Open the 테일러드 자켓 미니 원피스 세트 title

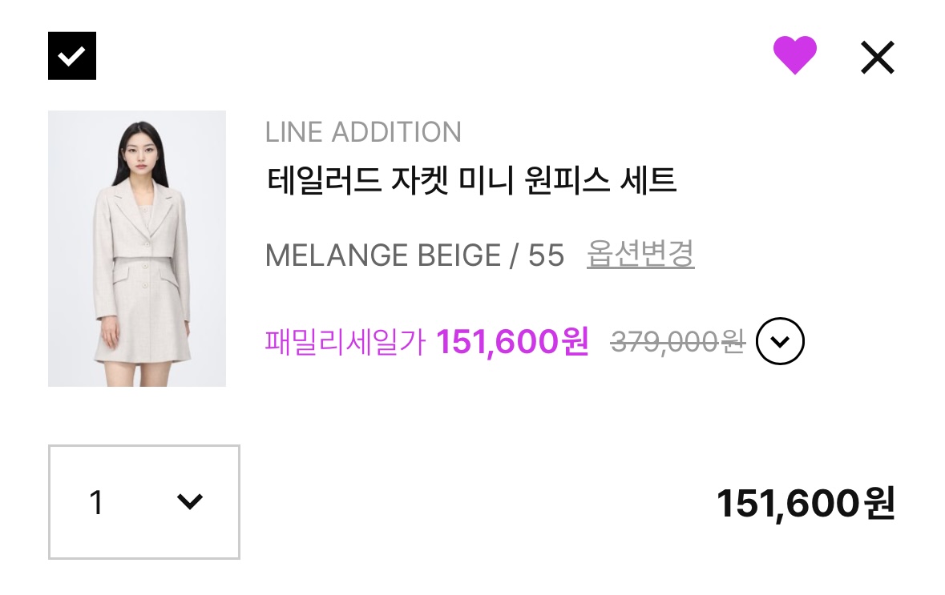pyautogui.click(x=471, y=180)
